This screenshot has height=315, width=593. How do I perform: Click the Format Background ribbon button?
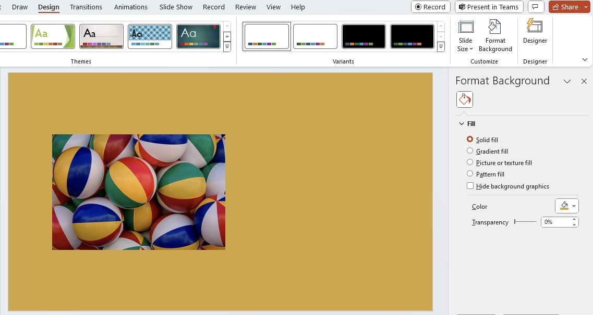click(495, 36)
